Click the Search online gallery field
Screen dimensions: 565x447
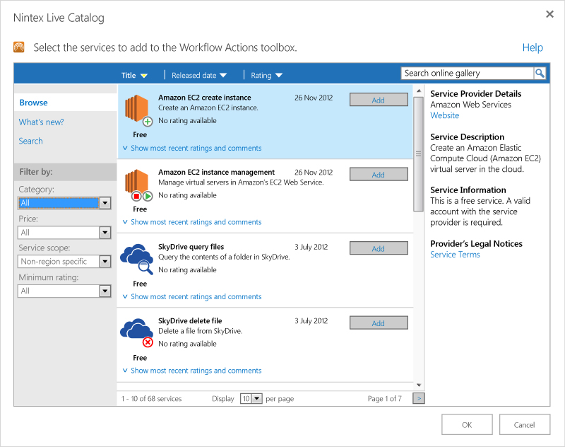point(468,74)
